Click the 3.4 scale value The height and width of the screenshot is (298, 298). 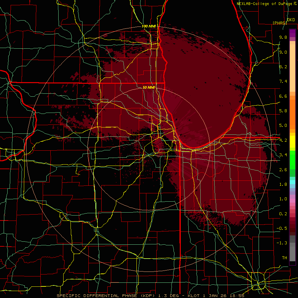coord(283,155)
